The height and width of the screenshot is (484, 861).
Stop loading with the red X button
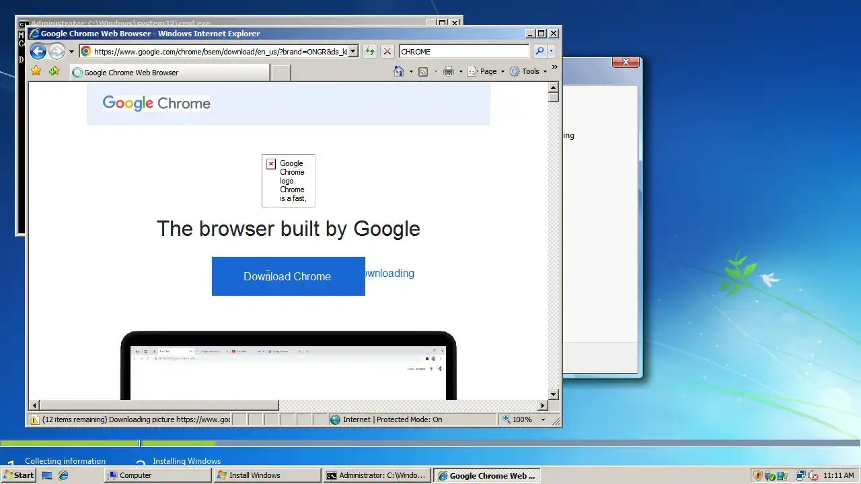pyautogui.click(x=387, y=51)
